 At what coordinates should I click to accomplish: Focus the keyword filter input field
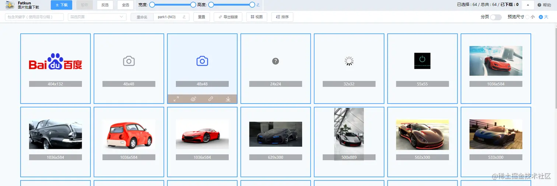(34, 17)
